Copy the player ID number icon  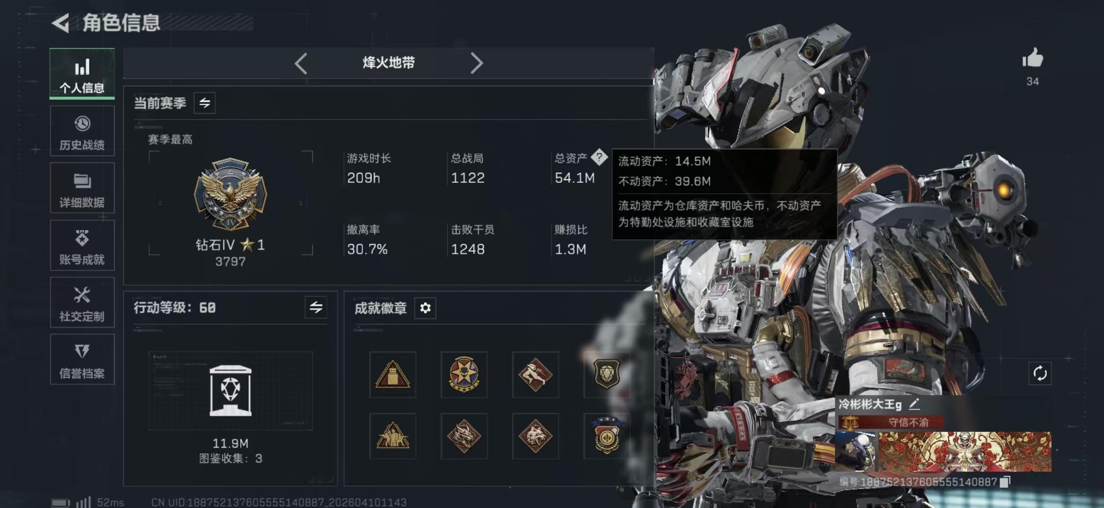1005,482
